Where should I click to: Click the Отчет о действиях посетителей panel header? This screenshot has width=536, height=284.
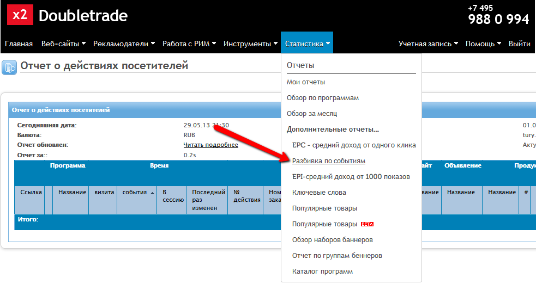coord(61,110)
